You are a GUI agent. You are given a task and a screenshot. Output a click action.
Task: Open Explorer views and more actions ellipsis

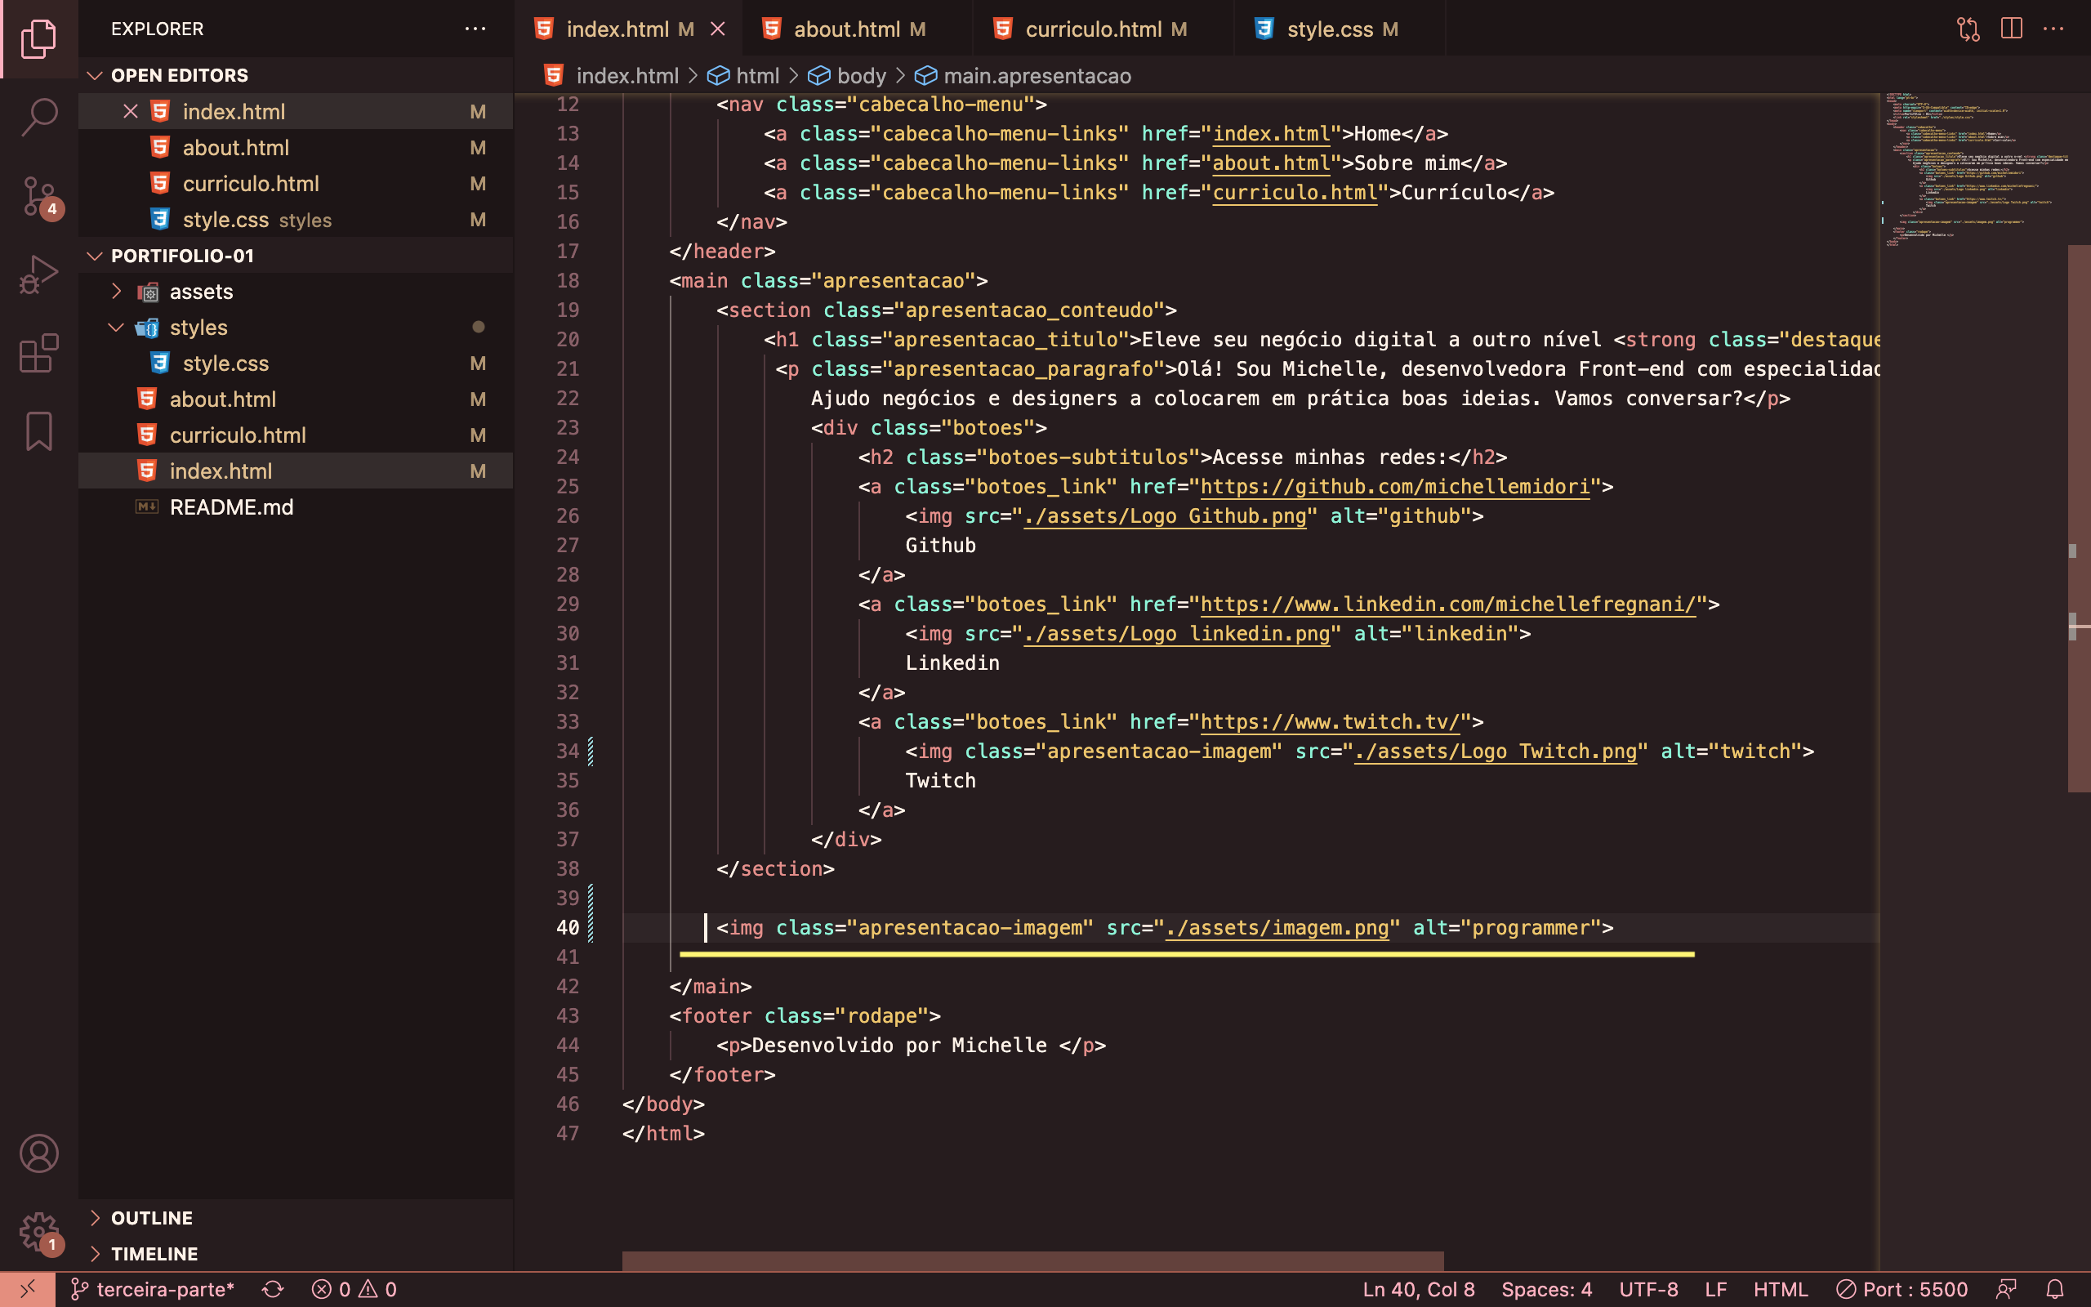pos(475,29)
